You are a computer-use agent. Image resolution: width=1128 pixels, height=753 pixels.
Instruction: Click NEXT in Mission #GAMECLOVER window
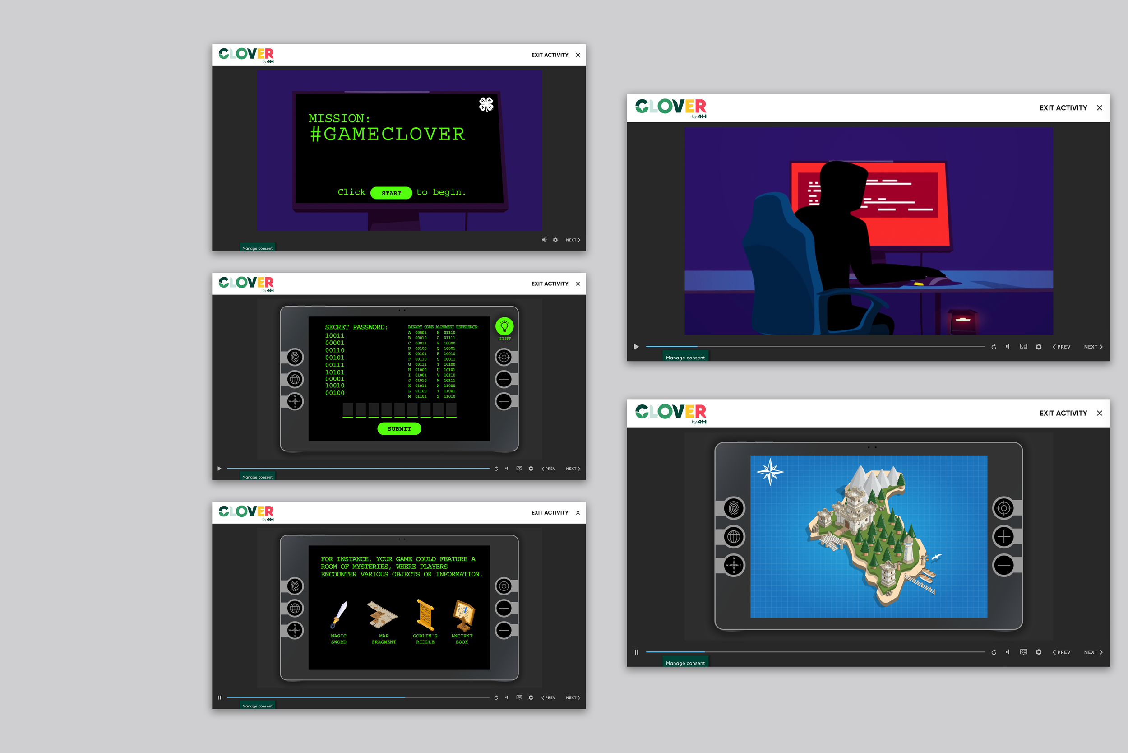pos(573,240)
